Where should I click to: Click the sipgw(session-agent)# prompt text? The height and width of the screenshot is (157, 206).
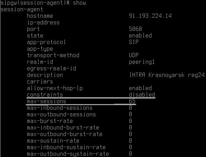click(x=35, y=3)
